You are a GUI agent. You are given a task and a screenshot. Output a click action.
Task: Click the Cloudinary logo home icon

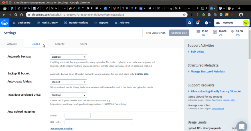pyautogui.click(x=4, y=23)
